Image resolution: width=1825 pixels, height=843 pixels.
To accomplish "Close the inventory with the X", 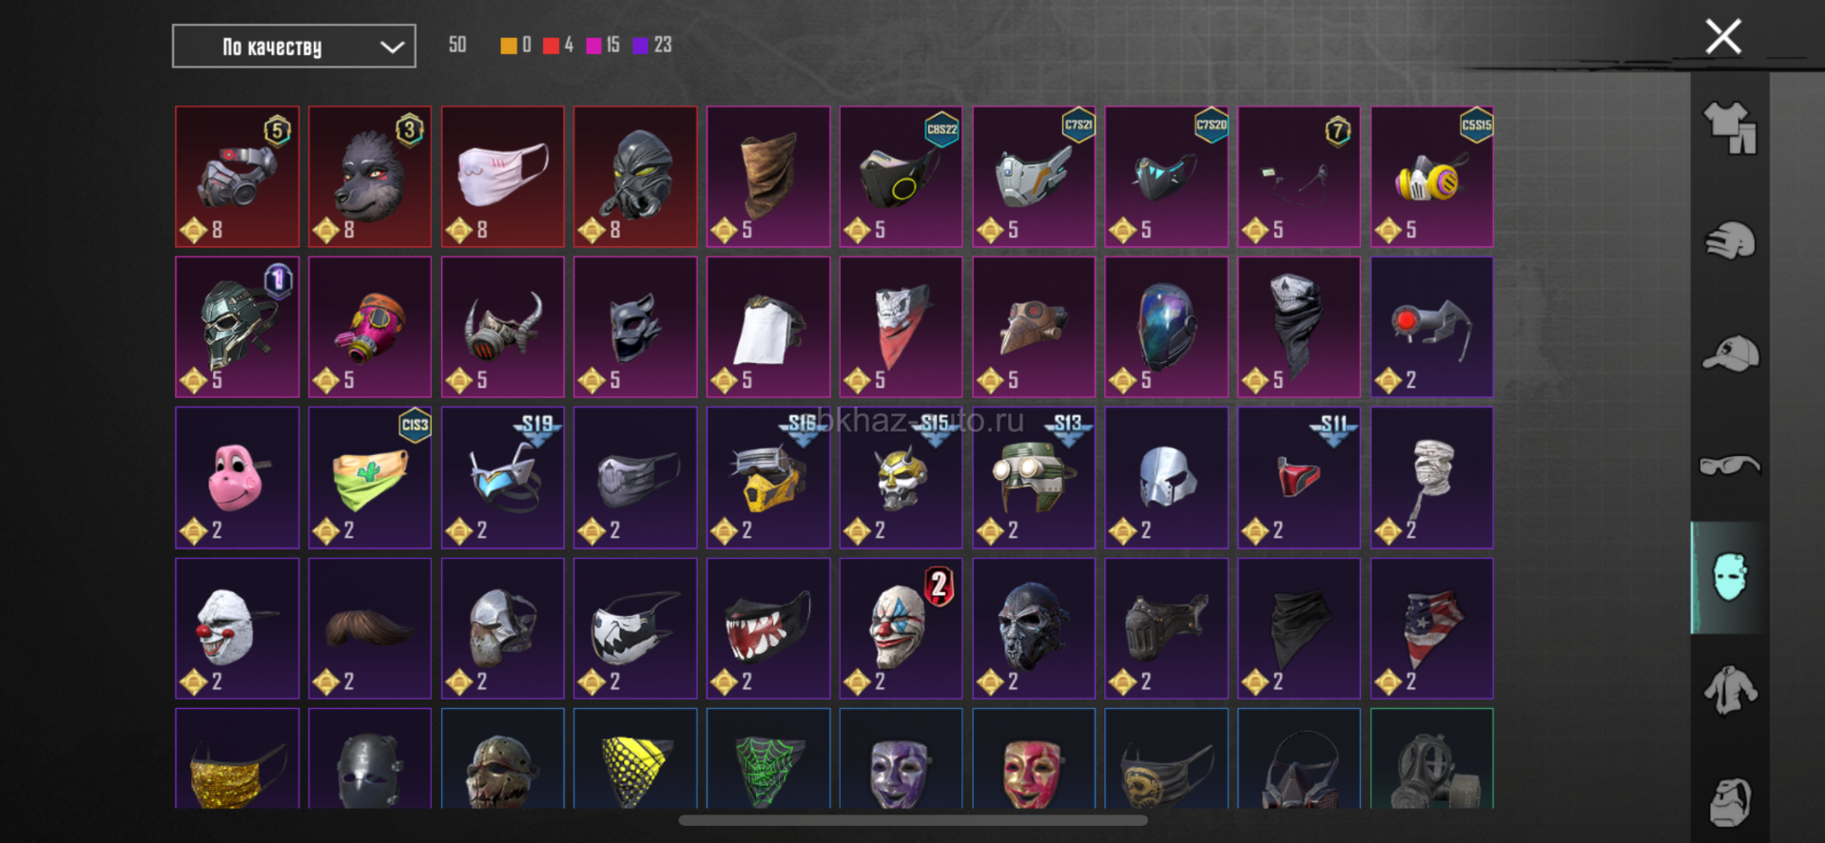I will 1723,37.
